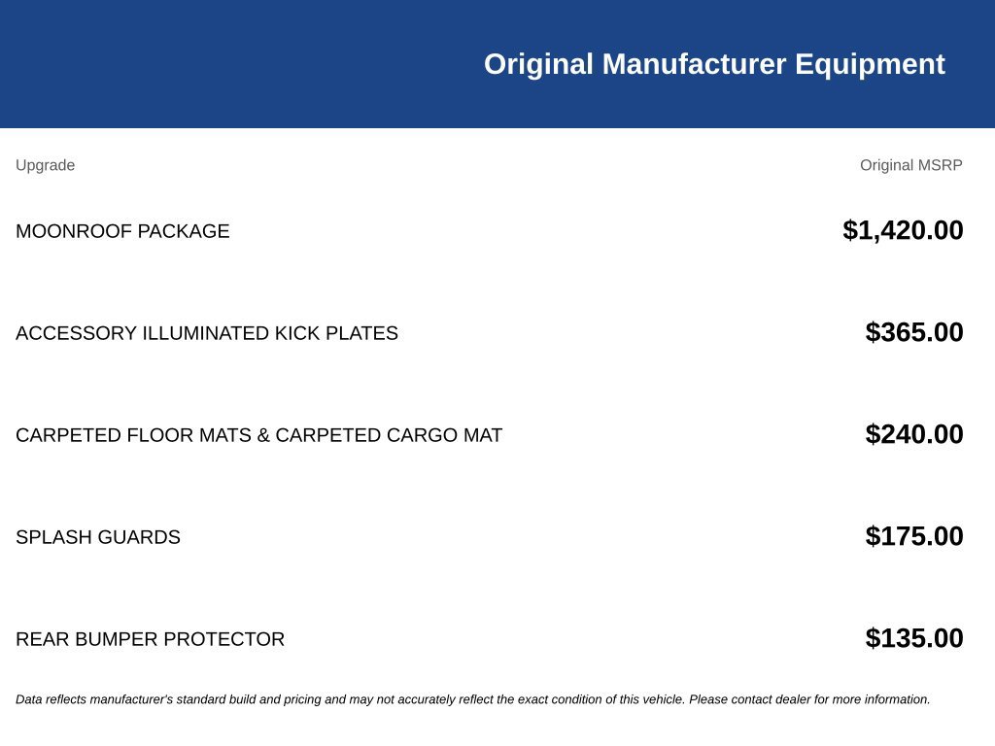Click 'Please contact dealer' in the disclaimer

click(750, 699)
